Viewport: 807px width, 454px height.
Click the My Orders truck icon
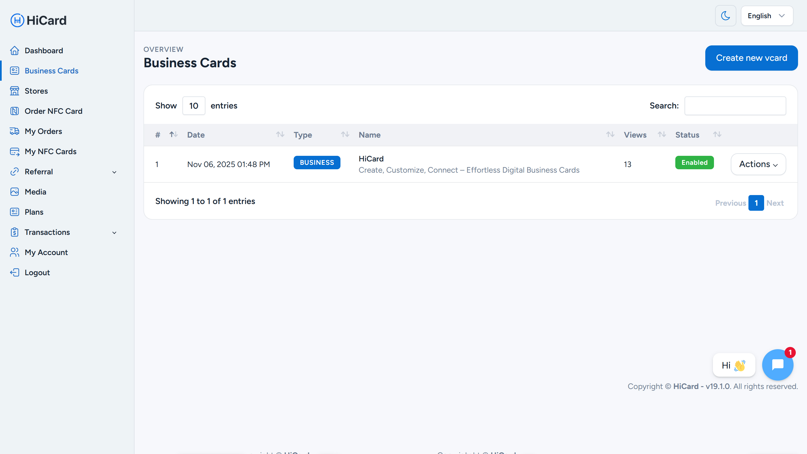(14, 131)
